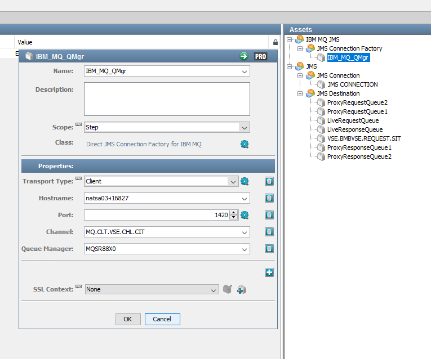Collapse the JMS Connection node
Image resolution: width=431 pixels, height=359 pixels.
[300, 76]
